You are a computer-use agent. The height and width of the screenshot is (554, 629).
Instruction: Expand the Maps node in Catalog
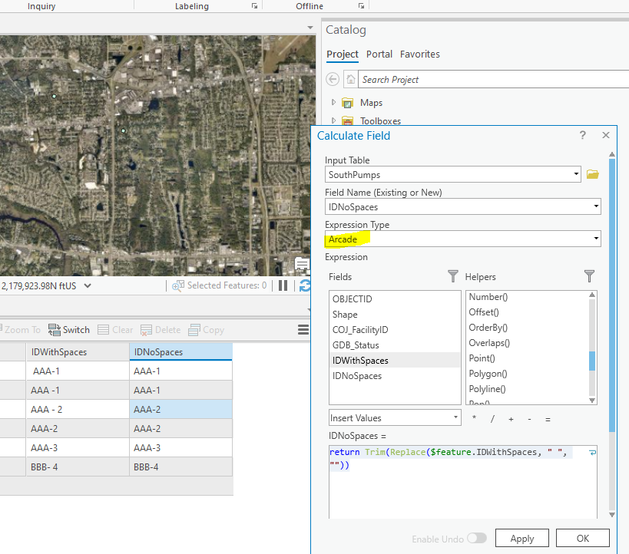[333, 103]
